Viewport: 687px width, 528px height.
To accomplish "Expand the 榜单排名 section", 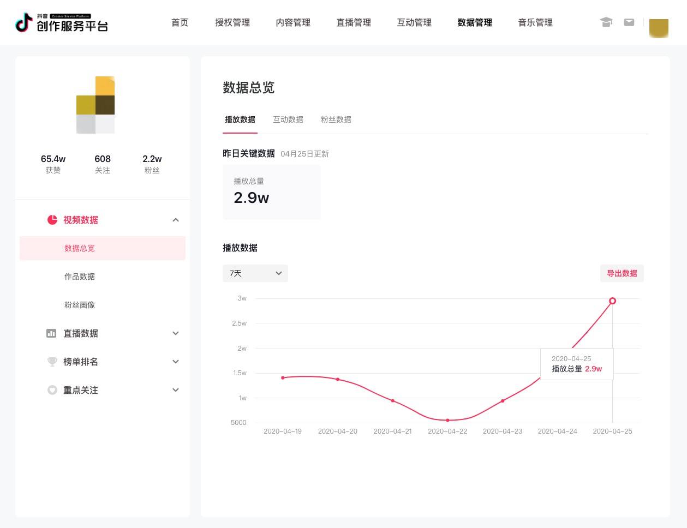I will coord(176,362).
